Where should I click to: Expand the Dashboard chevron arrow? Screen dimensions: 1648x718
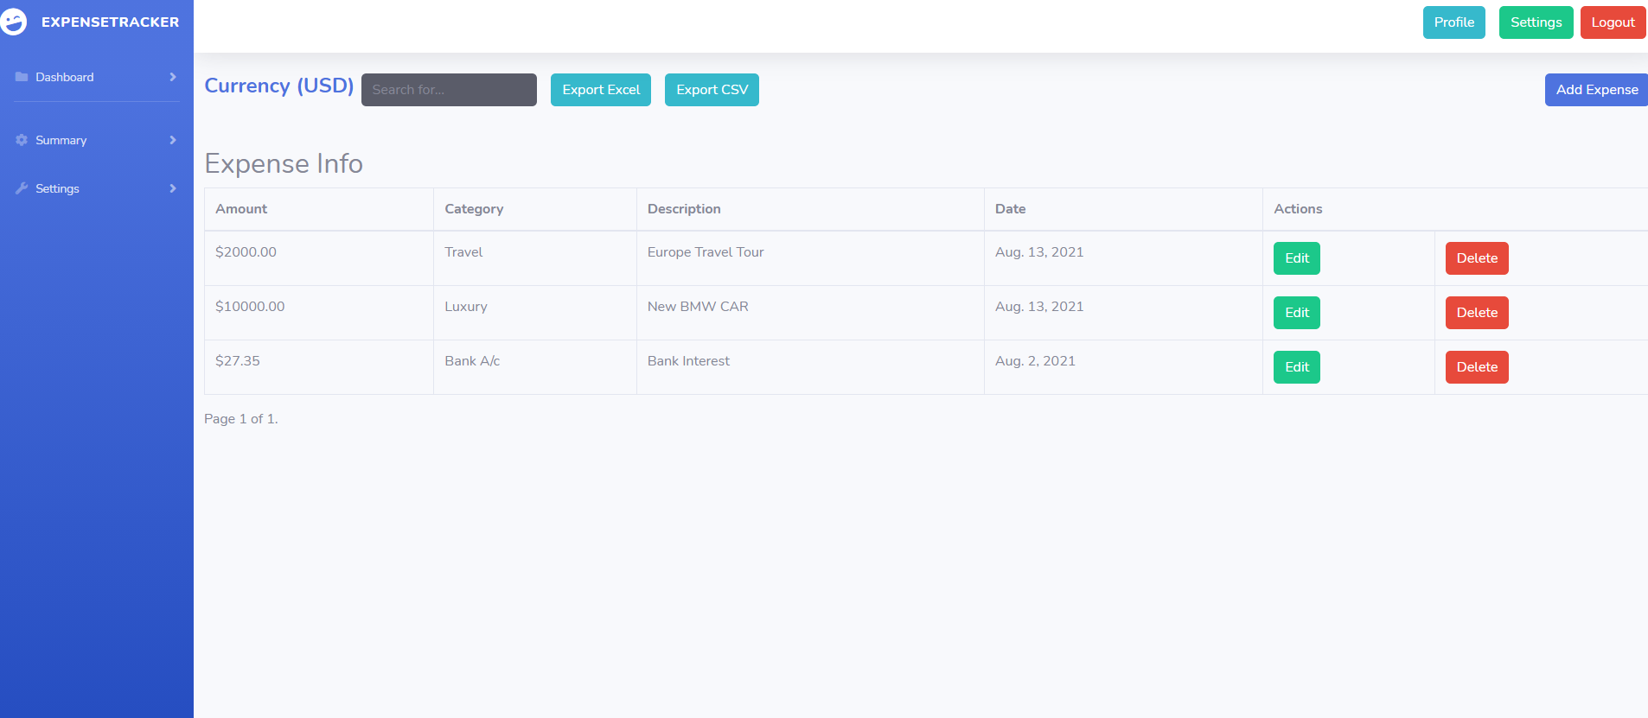click(173, 77)
